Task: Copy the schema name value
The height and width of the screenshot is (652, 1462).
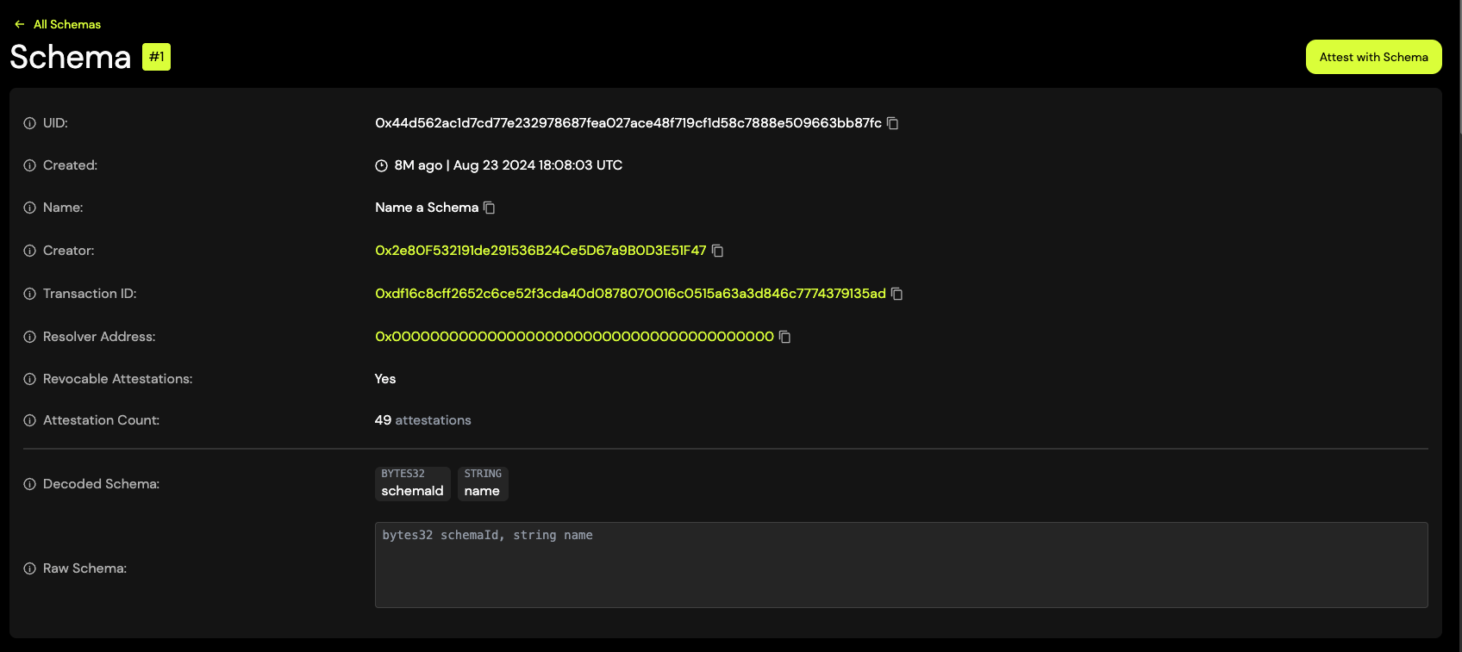Action: tap(489, 208)
